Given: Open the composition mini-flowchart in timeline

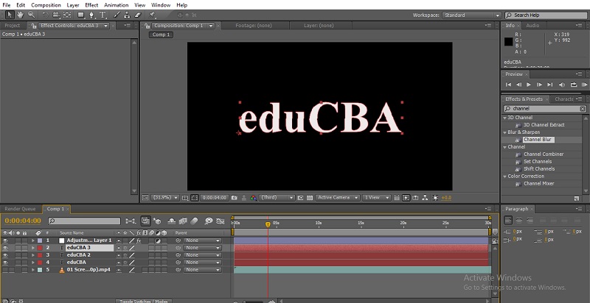Looking at the screenshot, I should [131, 221].
